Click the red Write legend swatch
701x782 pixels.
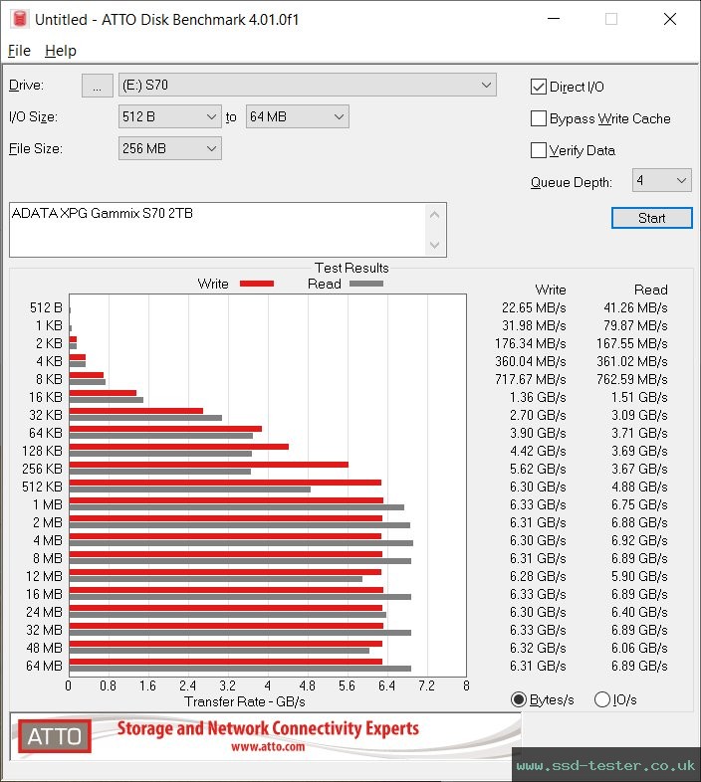click(x=257, y=284)
